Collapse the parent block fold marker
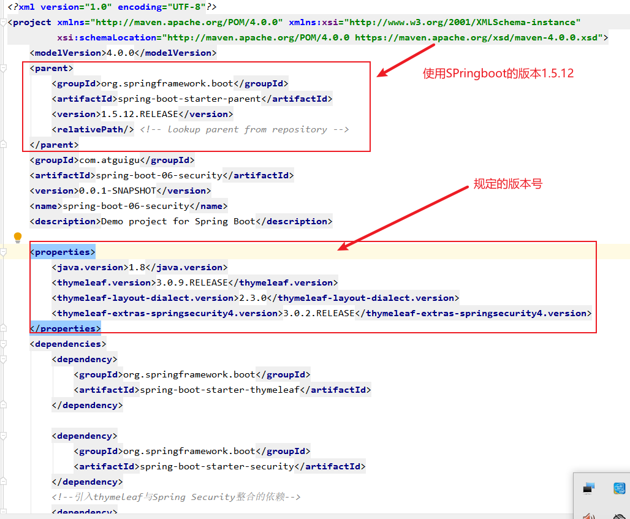The height and width of the screenshot is (519, 630). point(3,68)
